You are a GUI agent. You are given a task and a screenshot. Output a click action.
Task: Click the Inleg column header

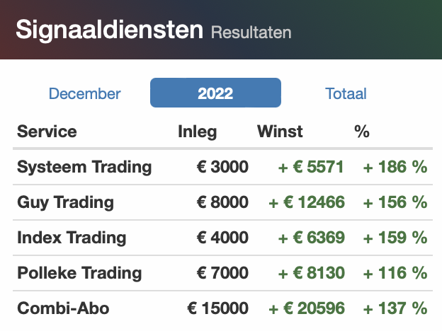198,132
